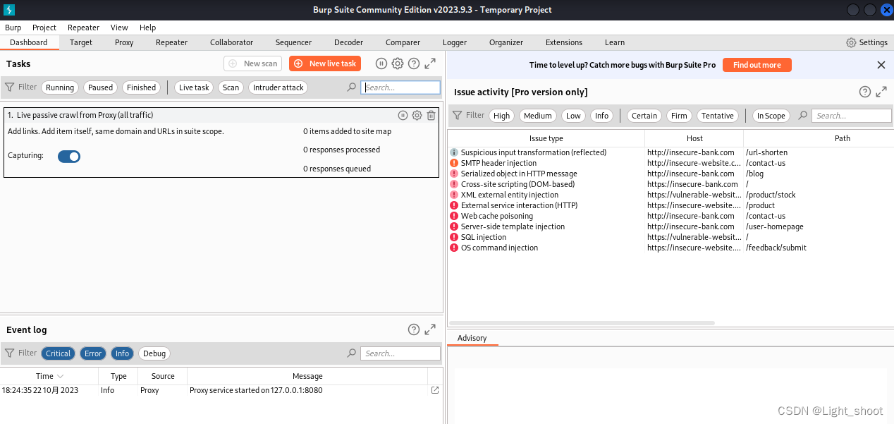Toggle Scan filter
Image resolution: width=894 pixels, height=424 pixels.
pos(231,87)
